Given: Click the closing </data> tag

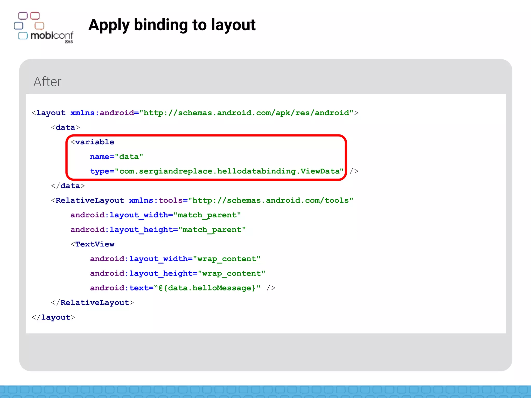Looking at the screenshot, I should point(68,186).
